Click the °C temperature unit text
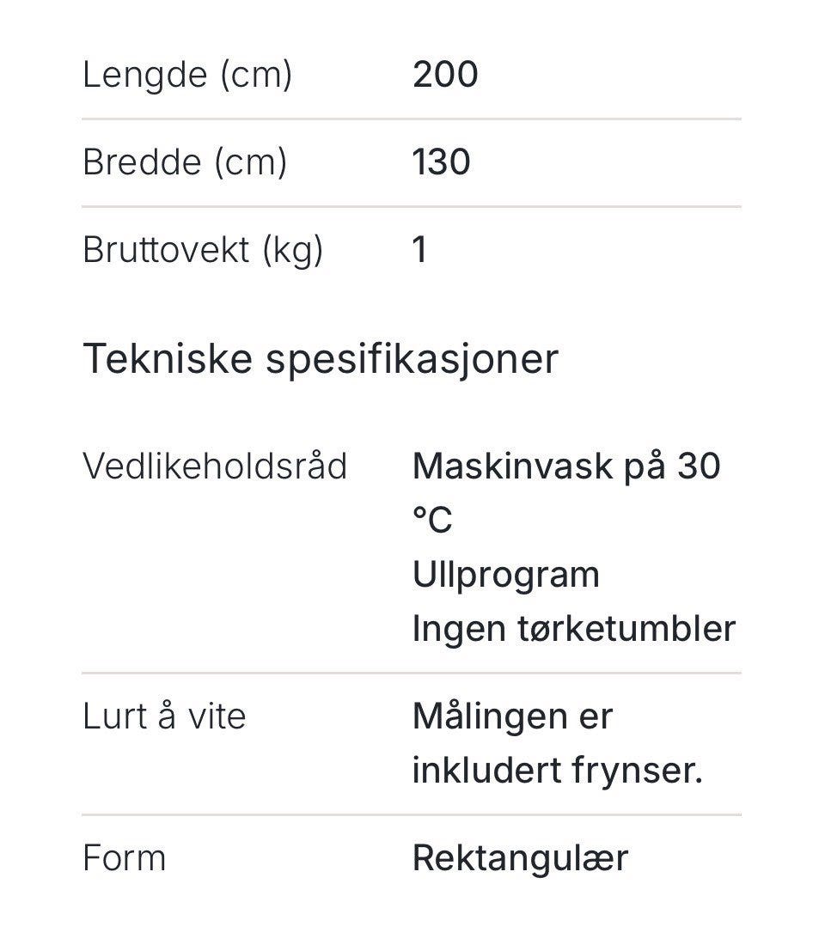The height and width of the screenshot is (951, 825). (x=432, y=521)
